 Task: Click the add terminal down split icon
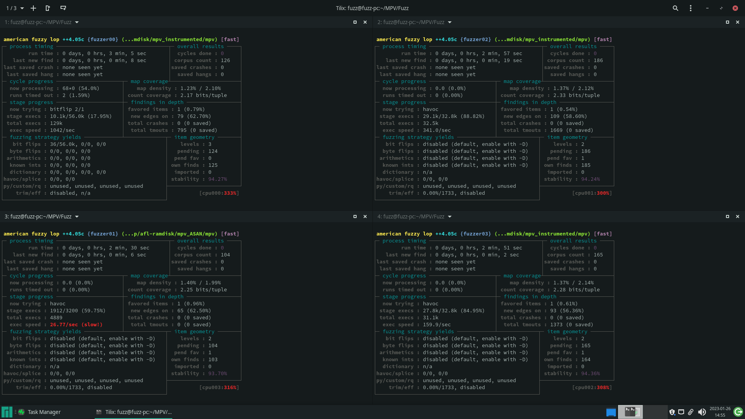click(63, 8)
